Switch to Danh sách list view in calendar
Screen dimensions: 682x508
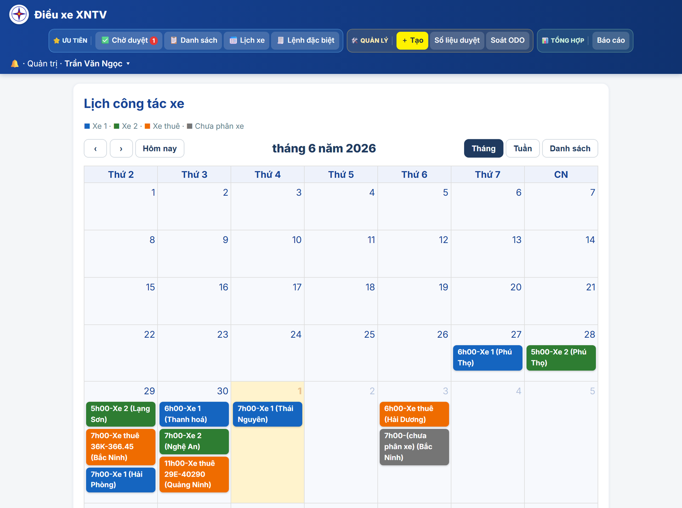point(570,148)
